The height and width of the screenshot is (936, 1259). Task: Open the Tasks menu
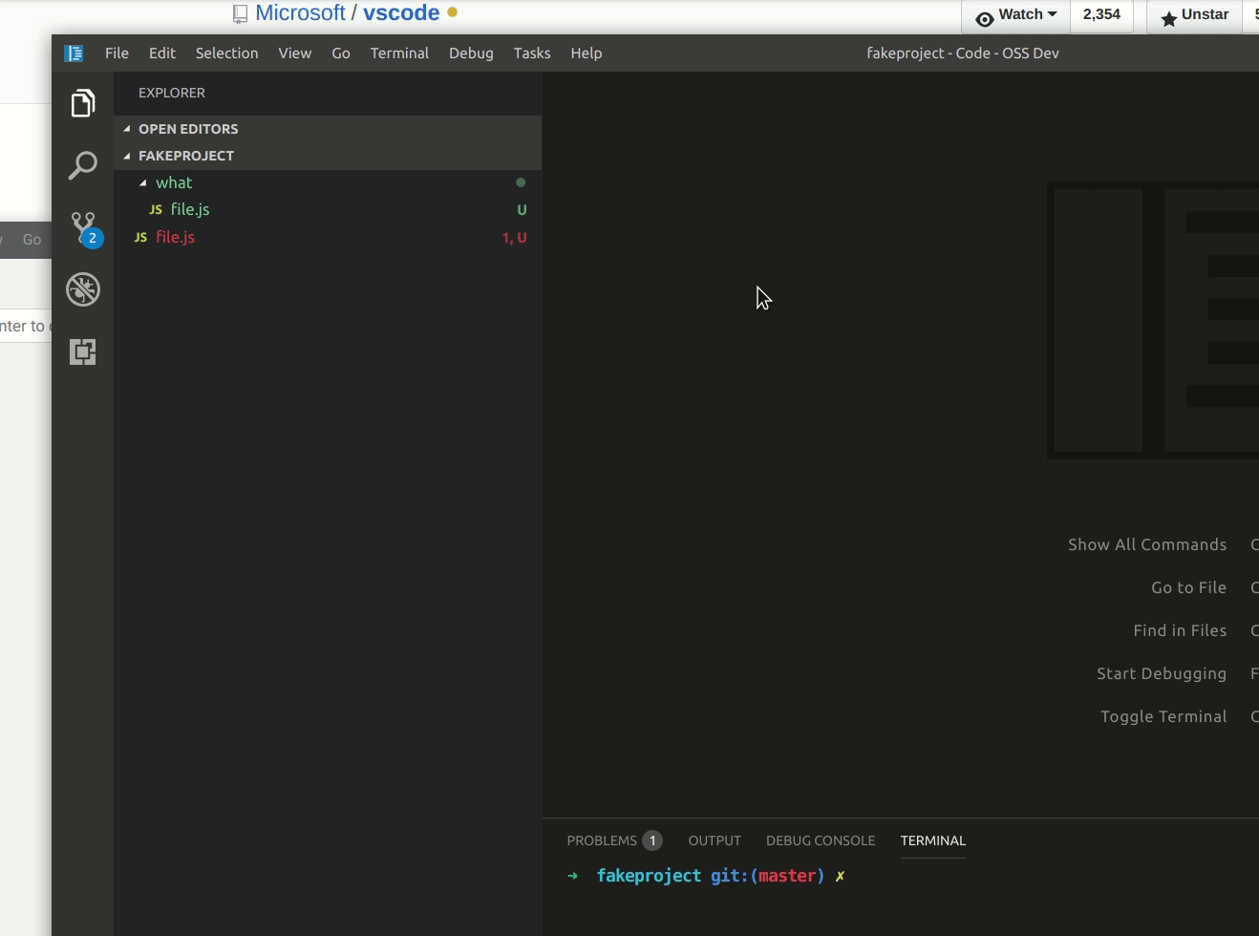[532, 53]
